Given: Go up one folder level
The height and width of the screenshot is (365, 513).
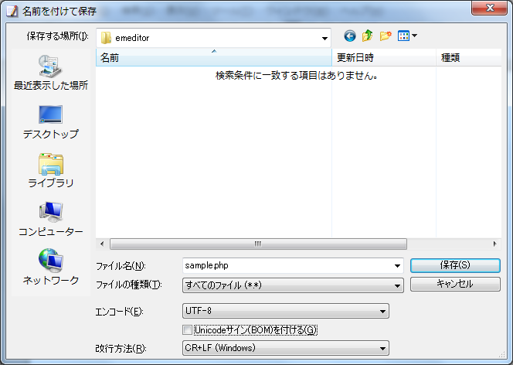Looking at the screenshot, I should pyautogui.click(x=368, y=36).
